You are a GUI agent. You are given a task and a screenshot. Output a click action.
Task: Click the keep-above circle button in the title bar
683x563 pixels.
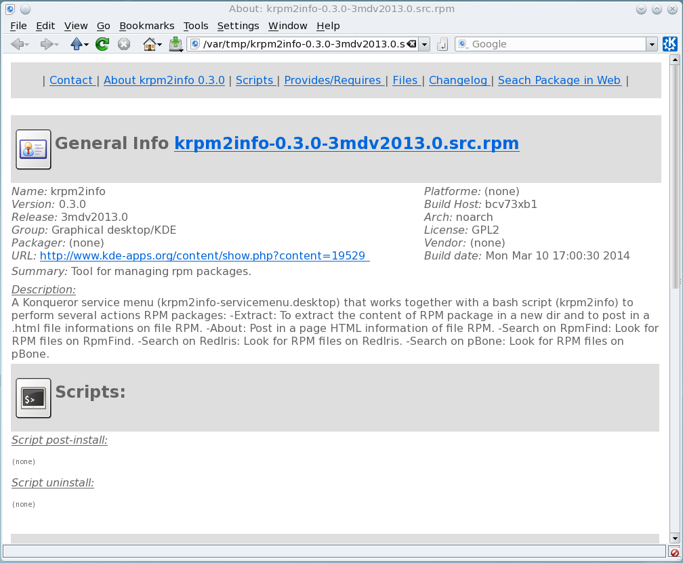(25, 9)
